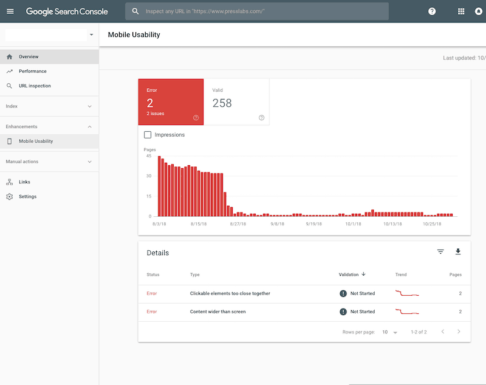Open the account avatar icon

click(479, 12)
